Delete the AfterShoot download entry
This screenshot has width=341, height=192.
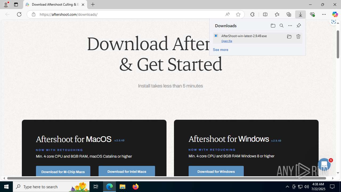tap(298, 37)
